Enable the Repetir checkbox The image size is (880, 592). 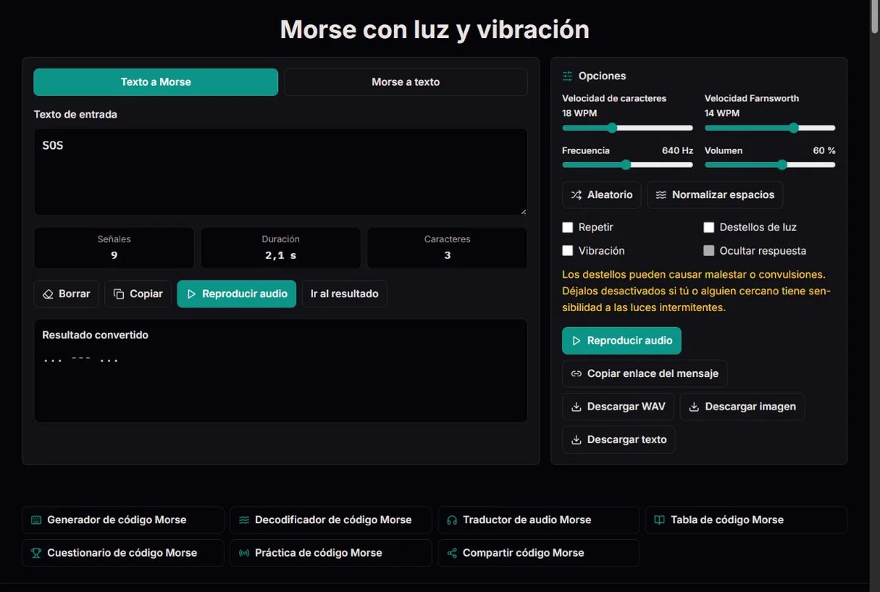click(x=568, y=227)
